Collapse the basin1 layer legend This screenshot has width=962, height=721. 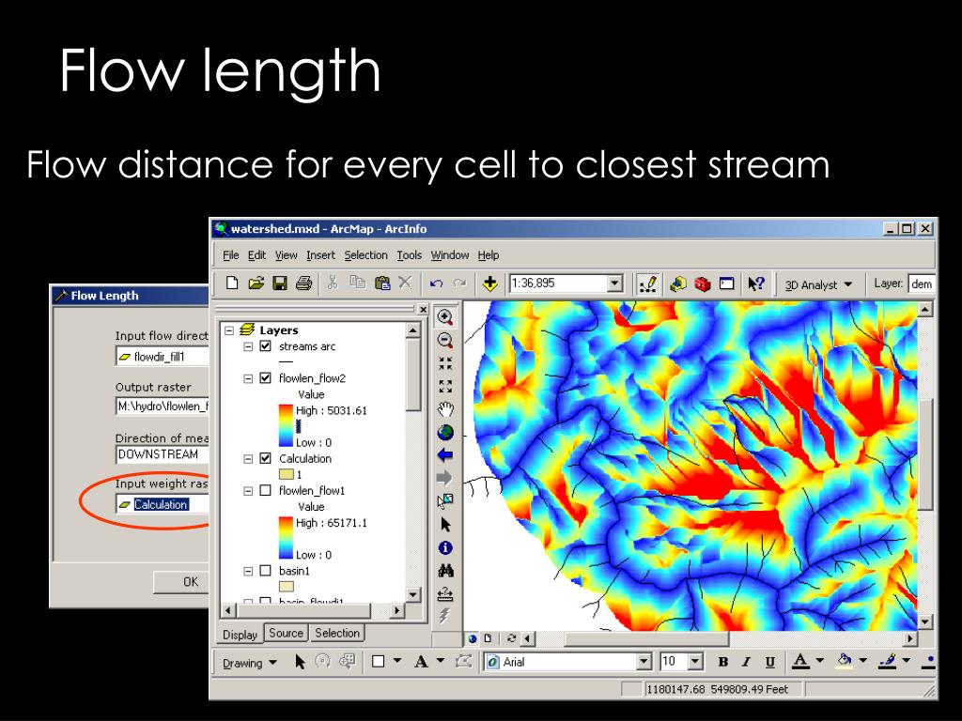248,571
